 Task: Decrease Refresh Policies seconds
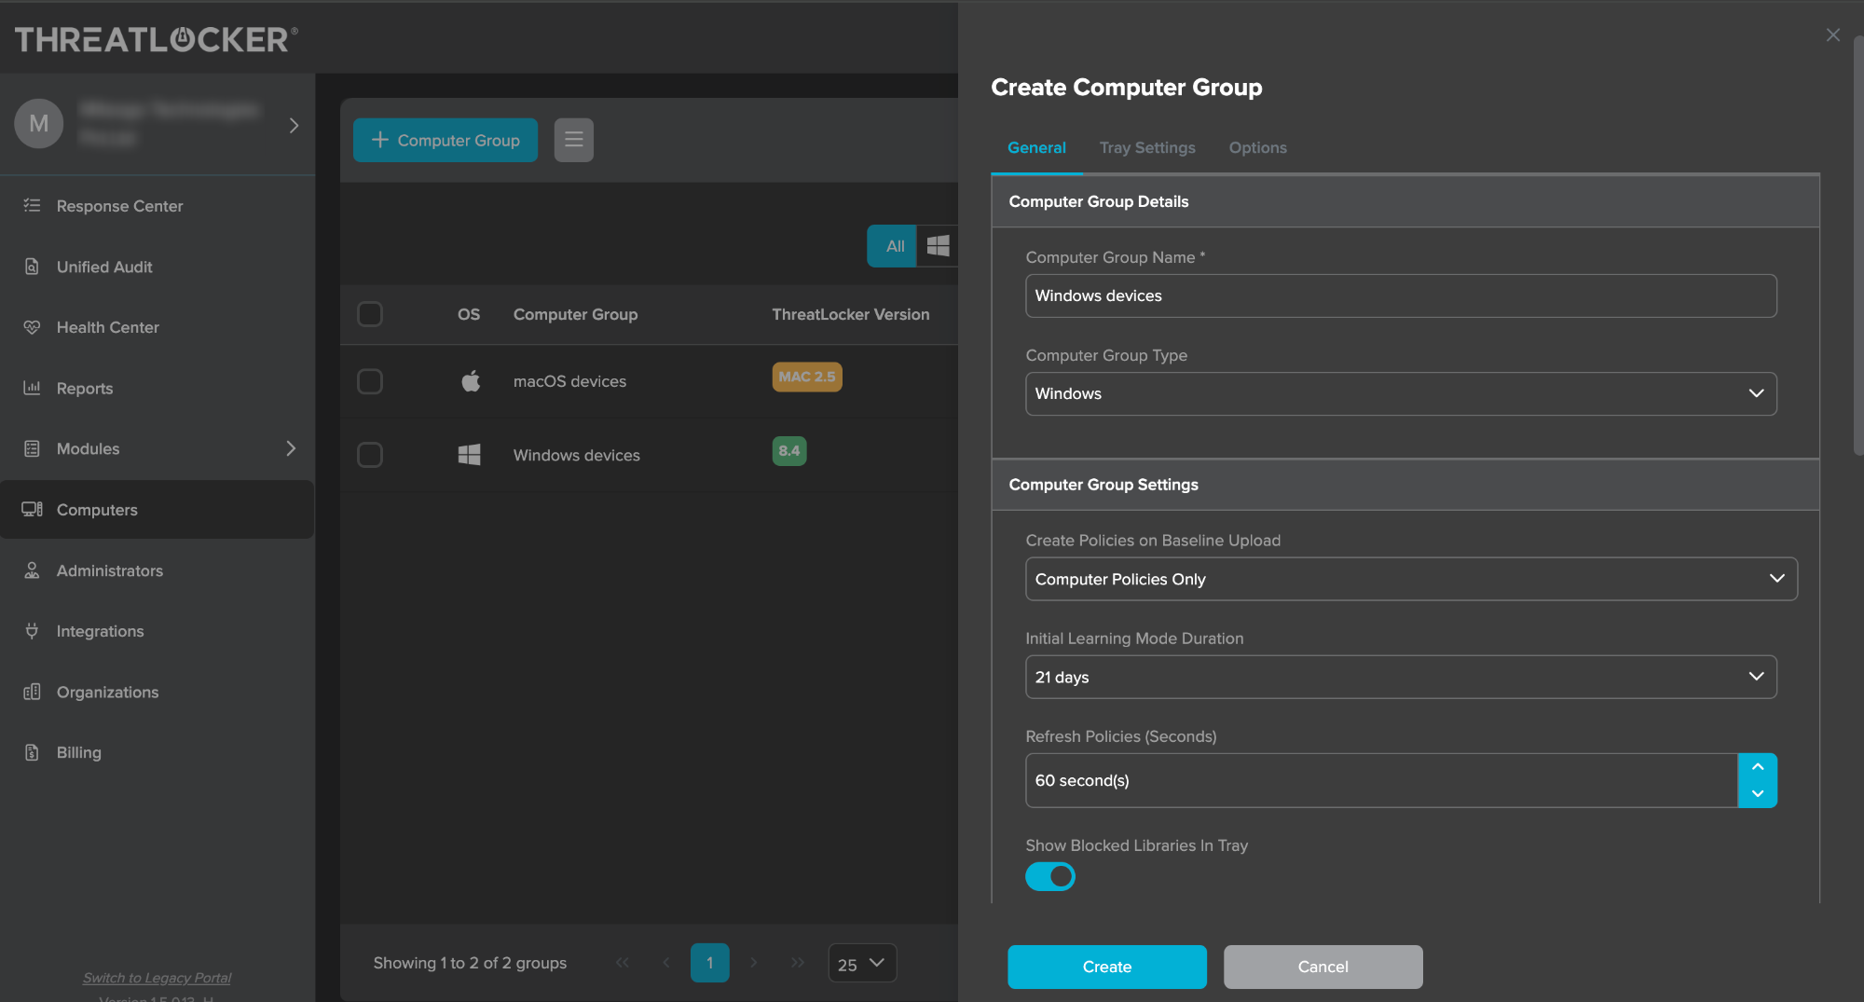tap(1758, 794)
